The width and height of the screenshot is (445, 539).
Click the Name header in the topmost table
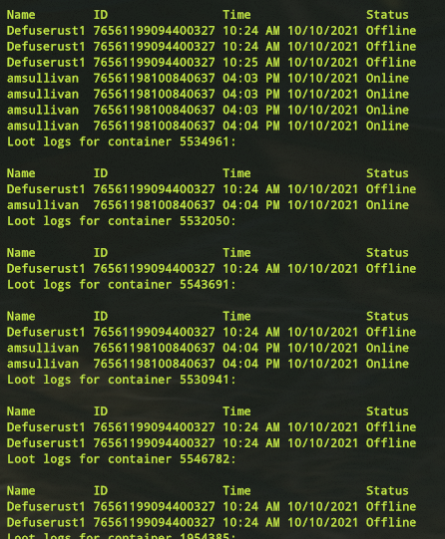[x=21, y=15]
